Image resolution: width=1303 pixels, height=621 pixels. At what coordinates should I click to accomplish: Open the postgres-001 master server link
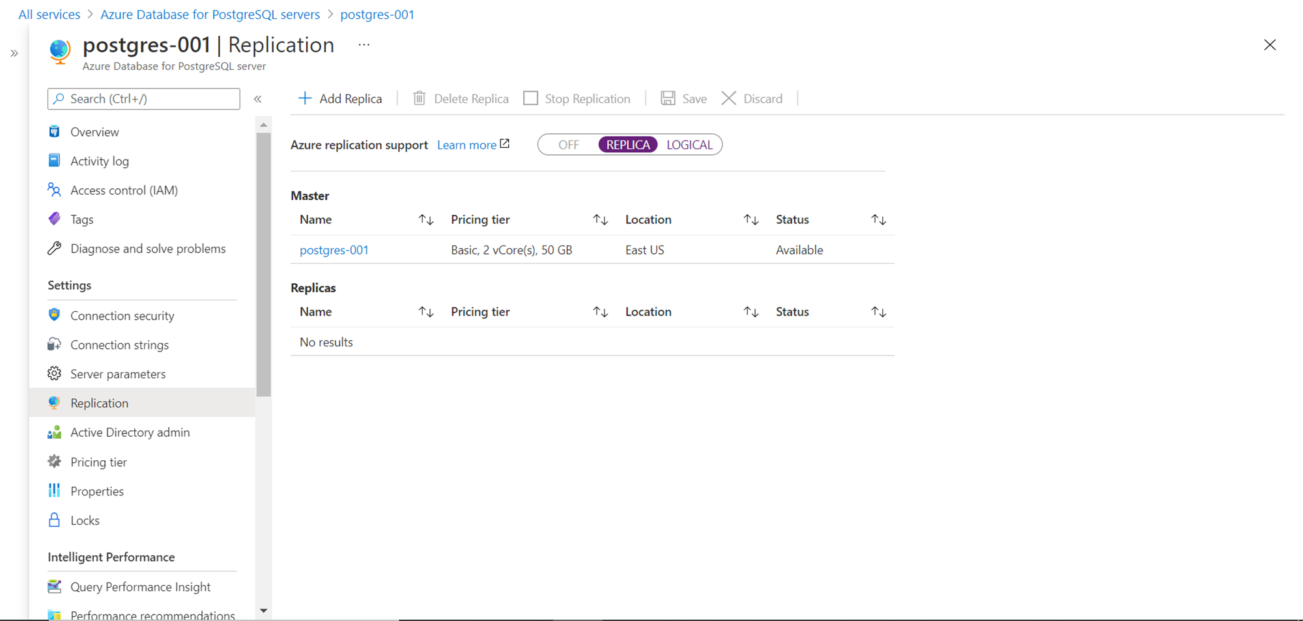[334, 250]
